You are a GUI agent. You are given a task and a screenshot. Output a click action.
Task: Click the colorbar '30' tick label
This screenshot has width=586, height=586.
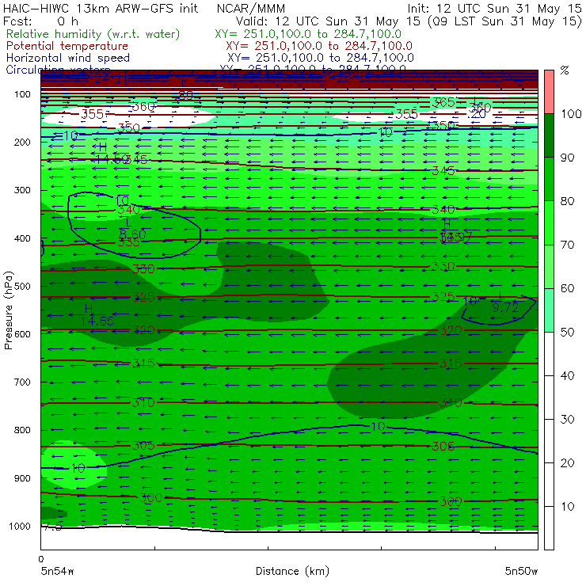click(567, 420)
